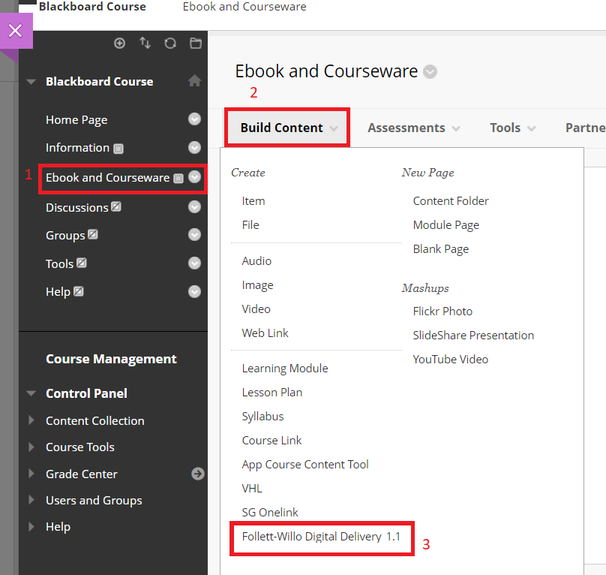This screenshot has width=606, height=575.
Task: Create a new Module Page
Action: click(x=446, y=225)
